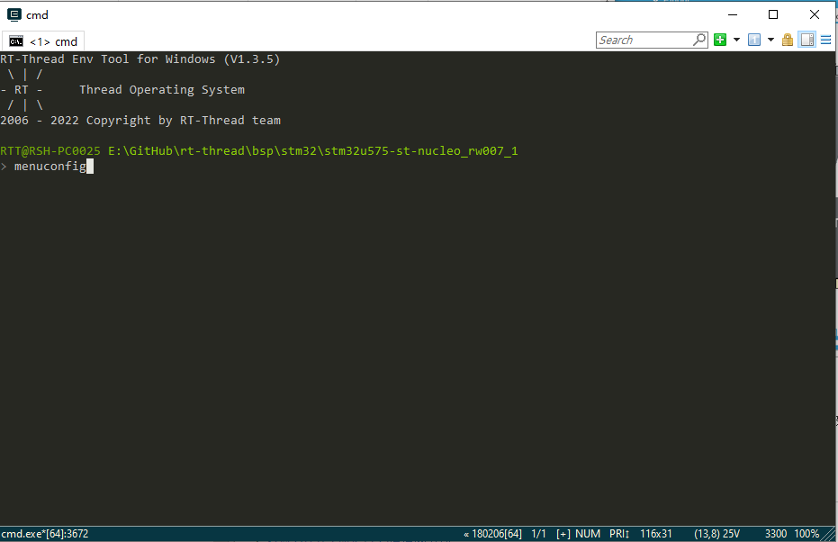This screenshot has height=542, width=838.
Task: Click the ConEmu title bar app icon
Action: click(x=14, y=14)
